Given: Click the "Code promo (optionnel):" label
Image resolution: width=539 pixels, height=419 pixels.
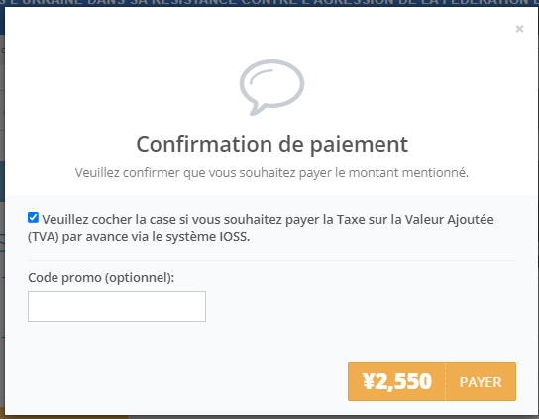Looking at the screenshot, I should [x=101, y=277].
